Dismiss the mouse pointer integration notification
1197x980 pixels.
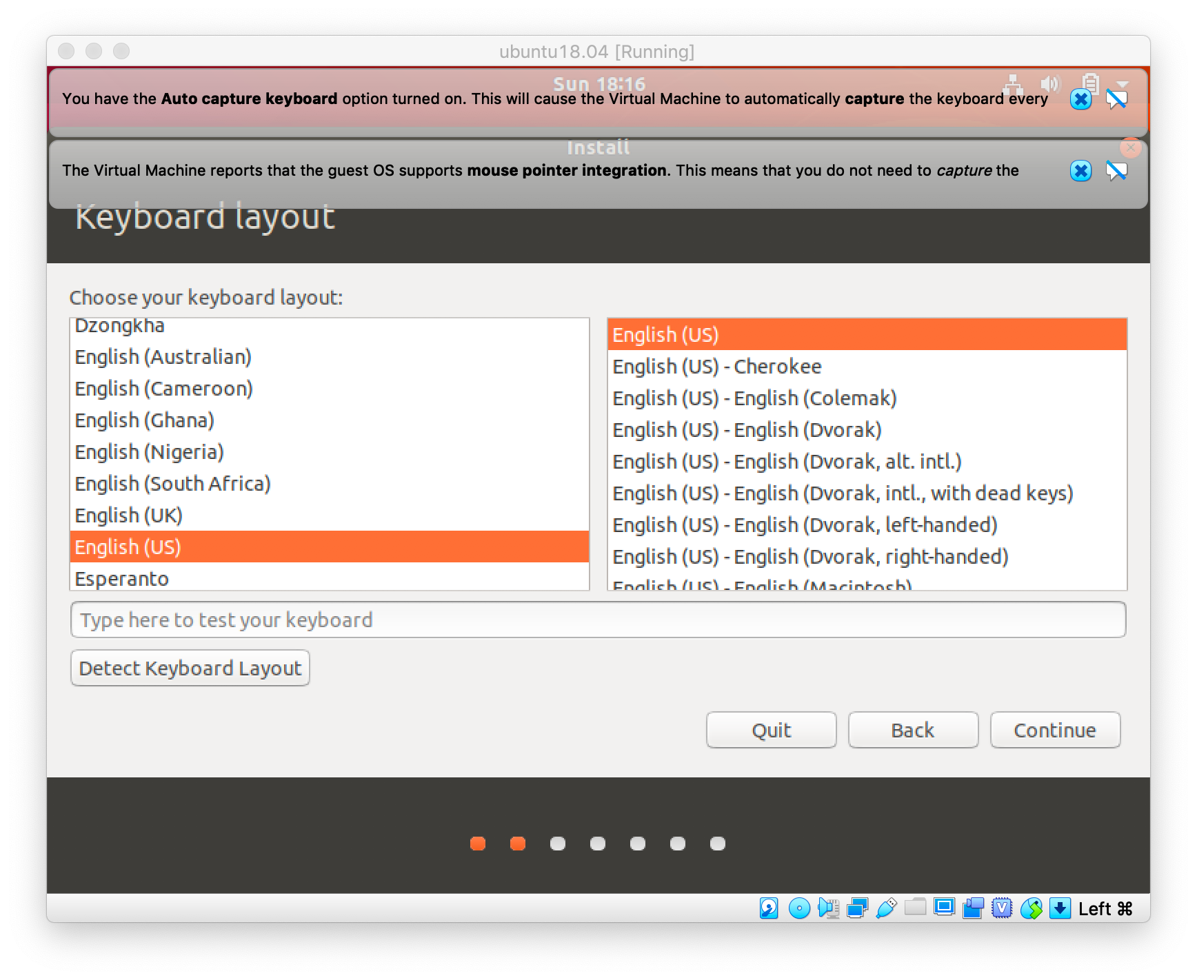[x=1080, y=170]
